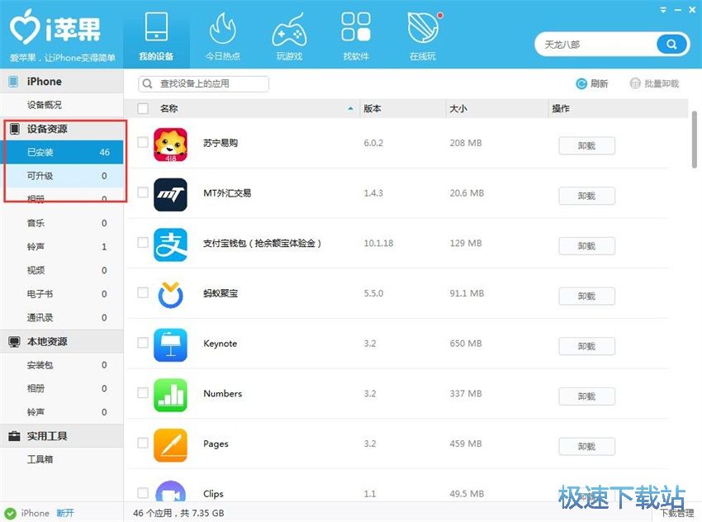Uninstall 蚂蚁聚宝 with 卸载 button
The width and height of the screenshot is (702, 522).
(586, 297)
